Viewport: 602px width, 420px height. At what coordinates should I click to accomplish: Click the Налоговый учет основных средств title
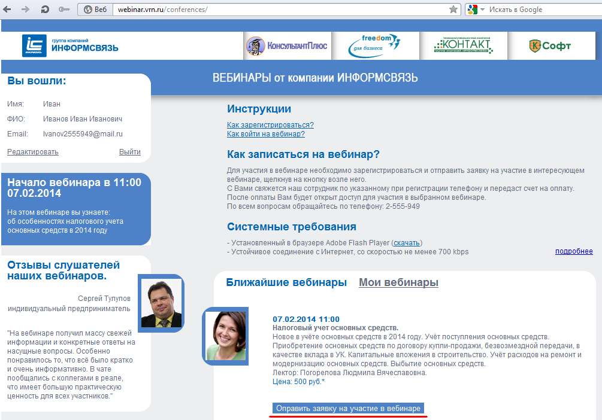[x=335, y=328]
